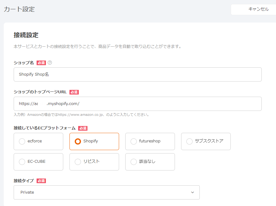Click the 入力例 hint text below URL

82,115
